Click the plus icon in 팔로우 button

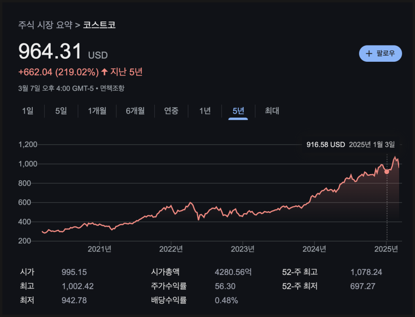[369, 54]
